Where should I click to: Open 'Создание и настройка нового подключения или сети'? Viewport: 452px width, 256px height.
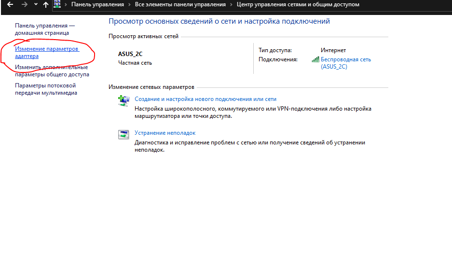(205, 99)
